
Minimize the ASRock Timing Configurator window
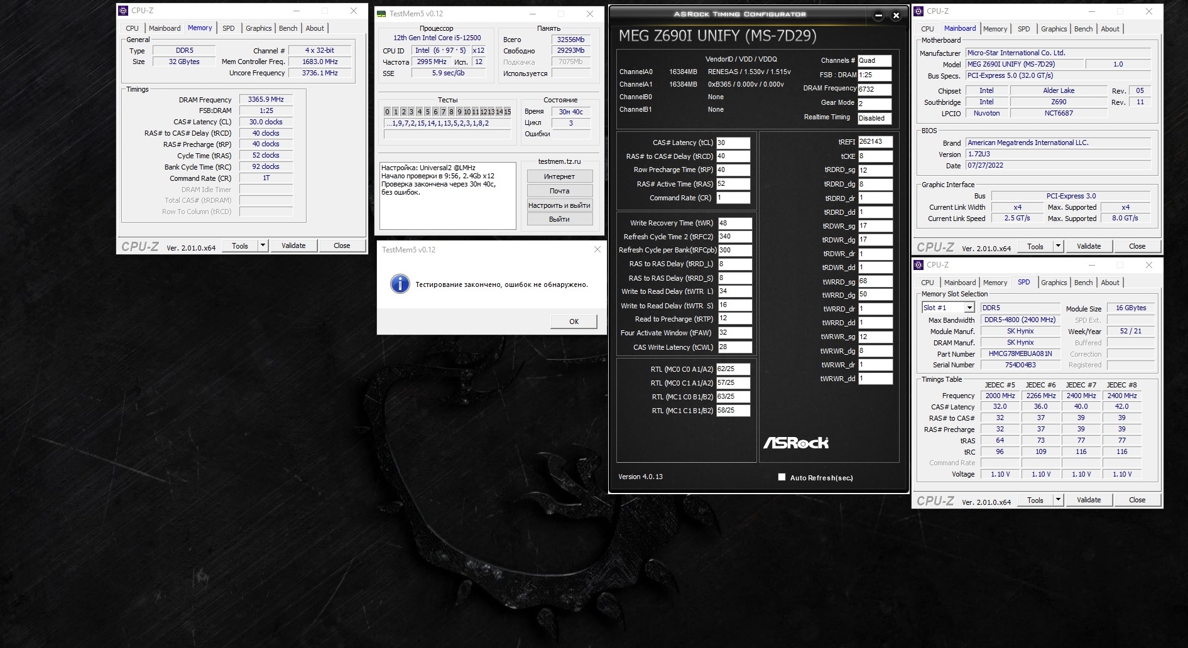[x=879, y=15]
